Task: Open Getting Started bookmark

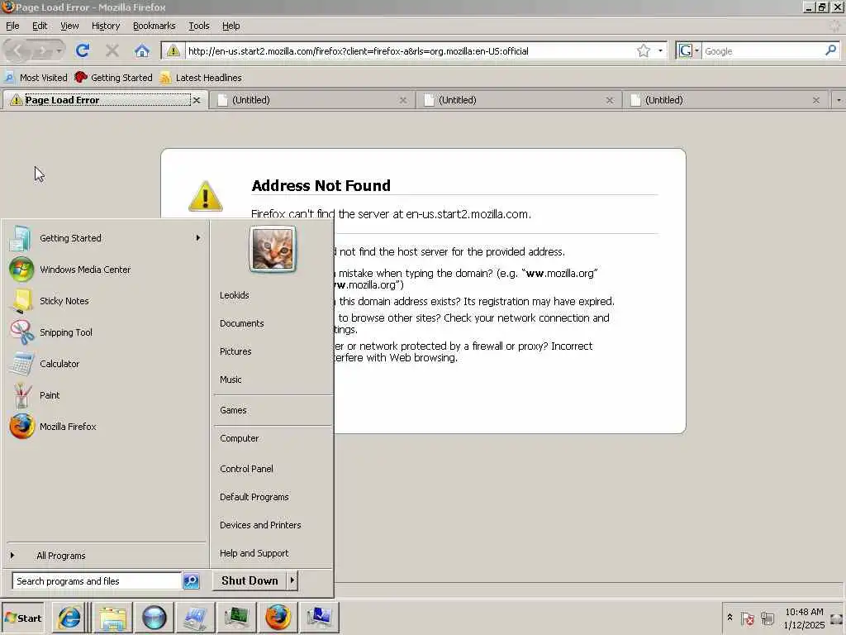Action: click(x=114, y=78)
